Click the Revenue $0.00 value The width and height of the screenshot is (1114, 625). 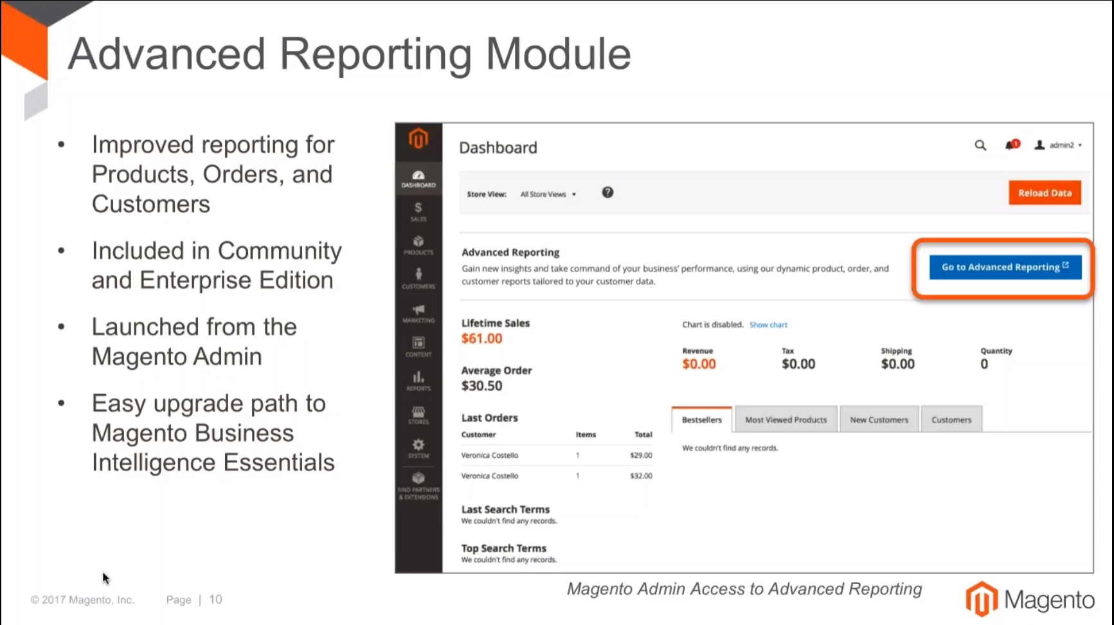[699, 364]
